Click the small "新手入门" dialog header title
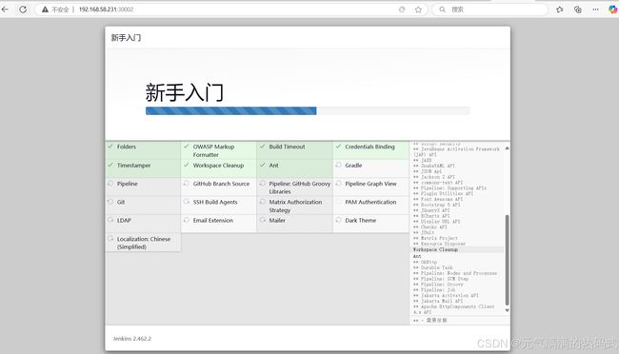The image size is (619, 354). [x=126, y=38]
